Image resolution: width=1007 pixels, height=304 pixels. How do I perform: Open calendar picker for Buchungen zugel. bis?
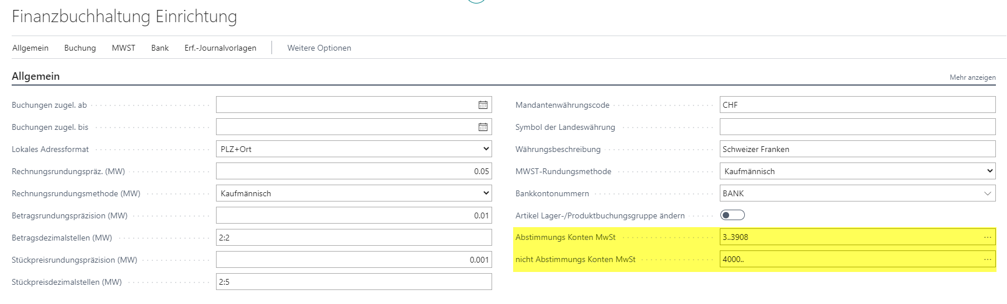tap(483, 127)
